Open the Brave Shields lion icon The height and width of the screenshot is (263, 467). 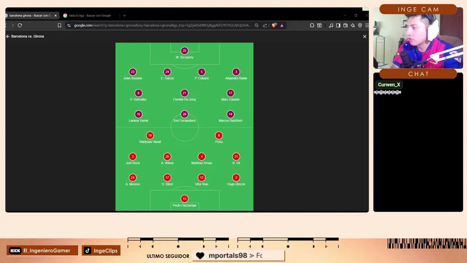(274, 25)
